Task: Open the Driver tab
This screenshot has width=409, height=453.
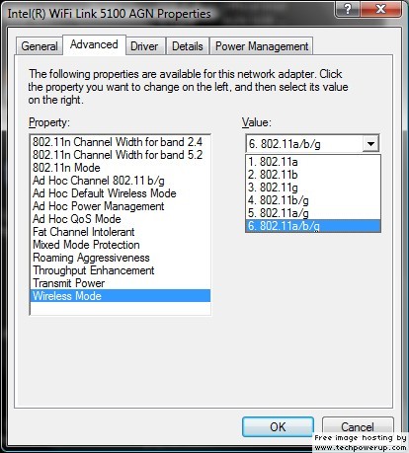Action: click(x=144, y=46)
